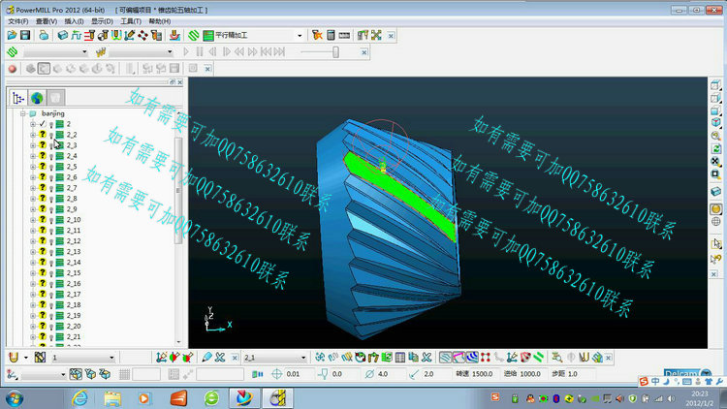This screenshot has height=409, width=727.
Task: Open Windows Start button
Action: (x=15, y=398)
